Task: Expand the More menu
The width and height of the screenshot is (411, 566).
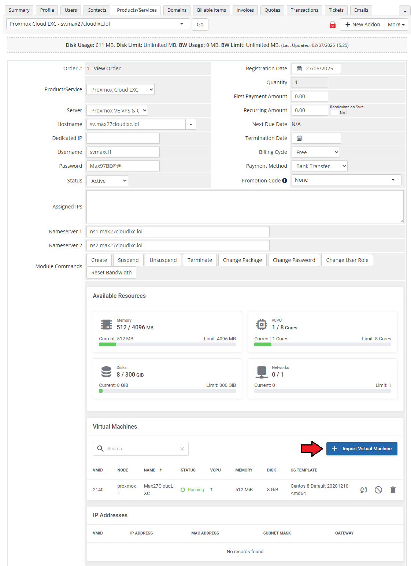Action: pos(396,25)
